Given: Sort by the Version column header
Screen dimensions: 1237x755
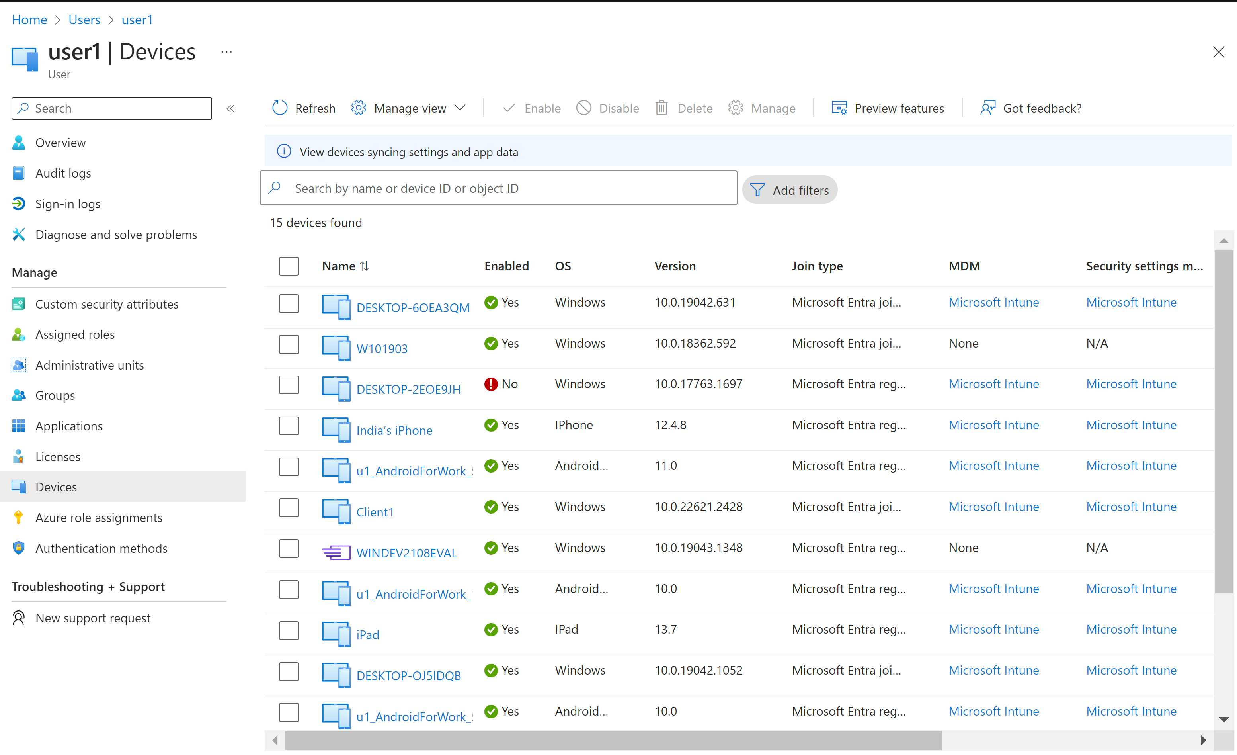Looking at the screenshot, I should click(675, 266).
